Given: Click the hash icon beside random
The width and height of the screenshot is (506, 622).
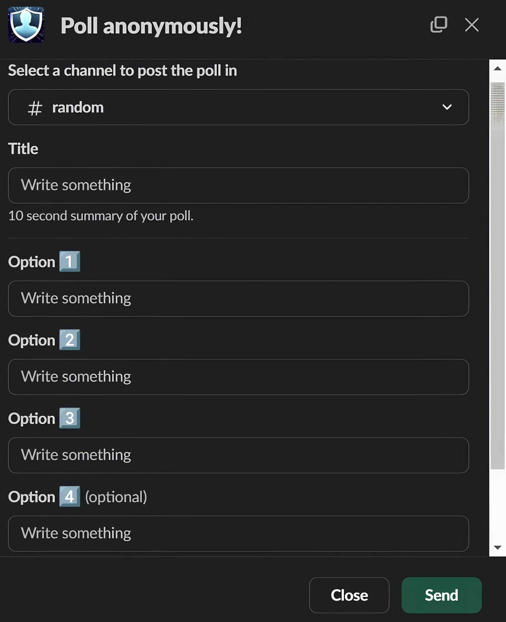Looking at the screenshot, I should [35, 108].
